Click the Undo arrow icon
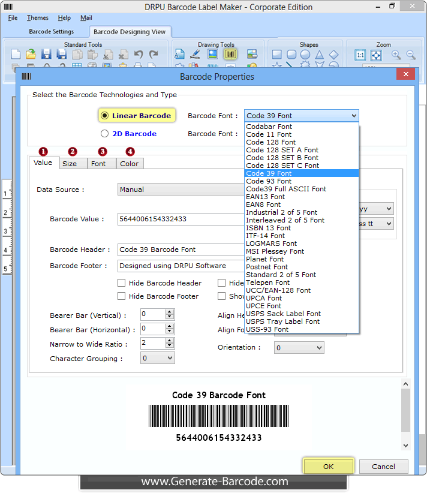This screenshot has width=427, height=493. (139, 55)
